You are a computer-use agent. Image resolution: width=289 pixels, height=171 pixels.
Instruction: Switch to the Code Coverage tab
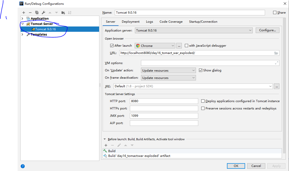pyautogui.click(x=171, y=21)
